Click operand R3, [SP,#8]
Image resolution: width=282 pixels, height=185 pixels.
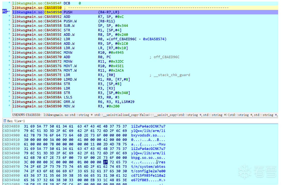[x=110, y=84]
